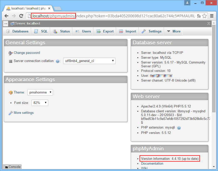The height and width of the screenshot is (171, 218).
Task: Collapse the top menu with the chevron icon
Action: coord(209,24)
